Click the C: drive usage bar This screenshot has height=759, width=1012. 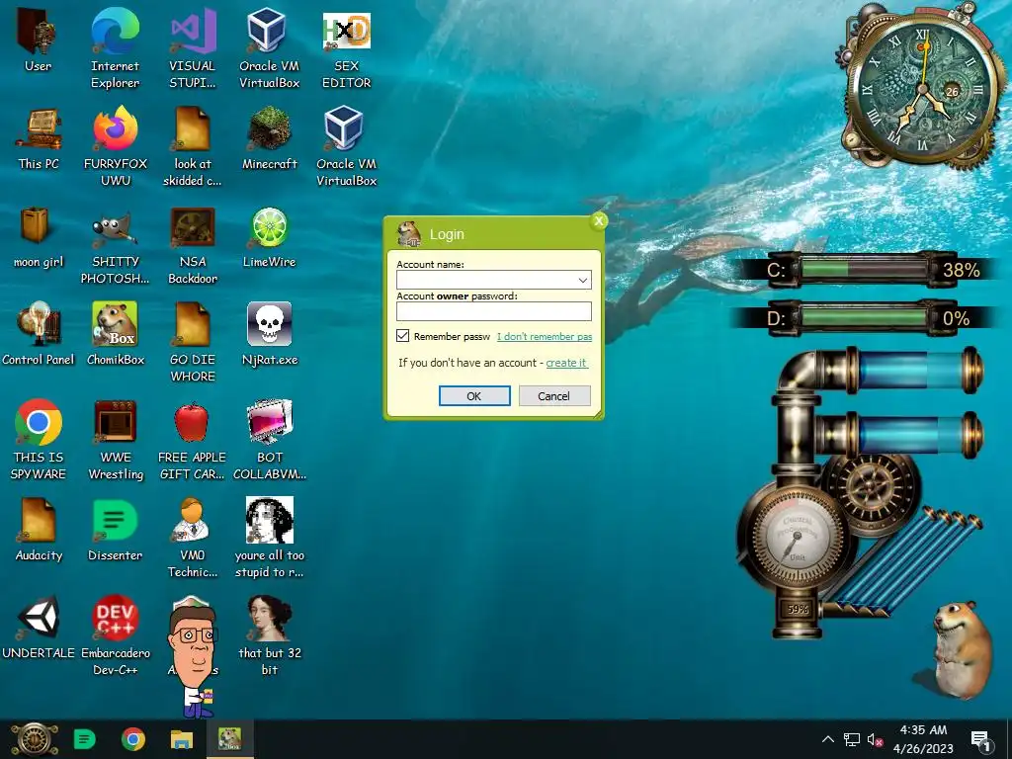[864, 269]
